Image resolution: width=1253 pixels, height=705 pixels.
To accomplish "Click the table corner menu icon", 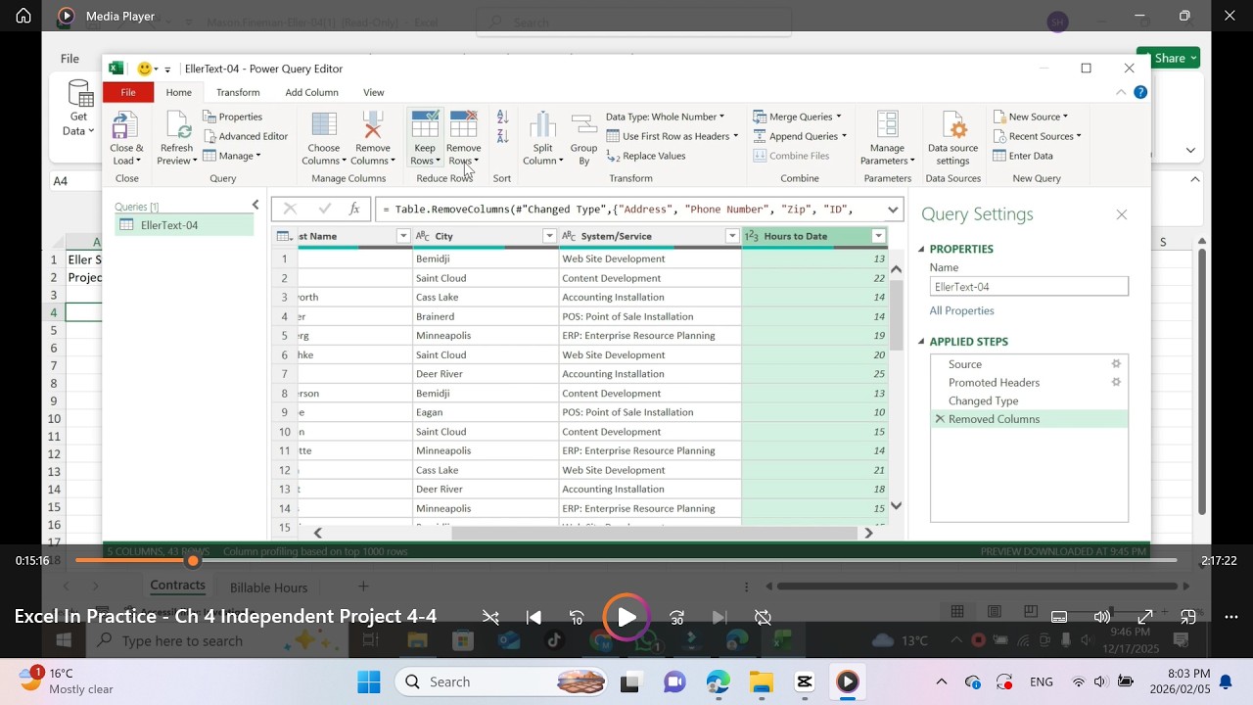I will pos(284,236).
